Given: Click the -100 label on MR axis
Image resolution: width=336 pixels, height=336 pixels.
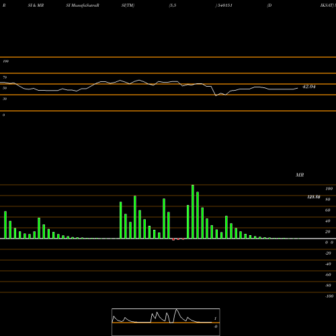Looking at the screenshot, I should pos(329,296).
